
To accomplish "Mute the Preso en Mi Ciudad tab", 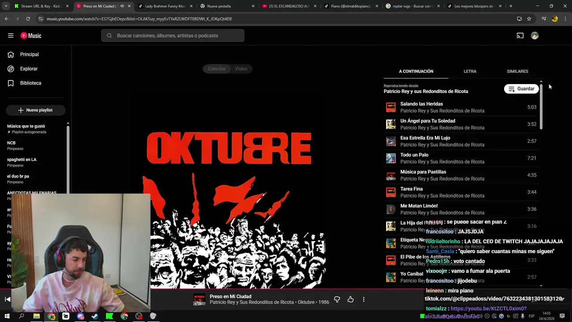I will [122, 6].
